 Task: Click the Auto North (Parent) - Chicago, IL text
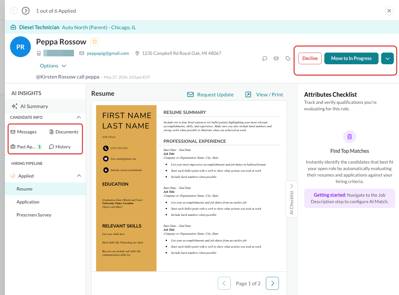click(x=99, y=27)
